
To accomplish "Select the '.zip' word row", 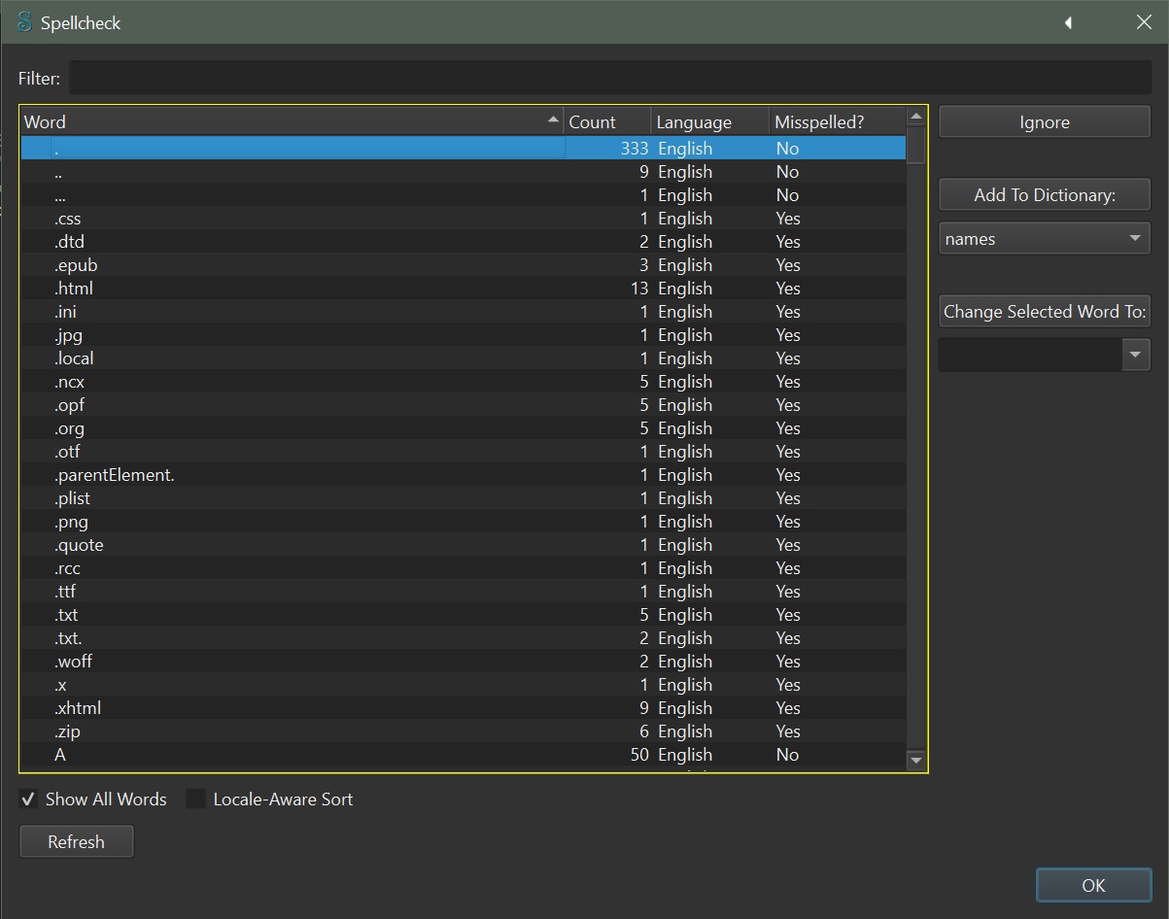I will pyautogui.click(x=464, y=732).
